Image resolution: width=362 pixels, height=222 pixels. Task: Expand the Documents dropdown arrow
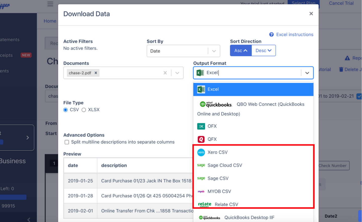pyautogui.click(x=177, y=73)
